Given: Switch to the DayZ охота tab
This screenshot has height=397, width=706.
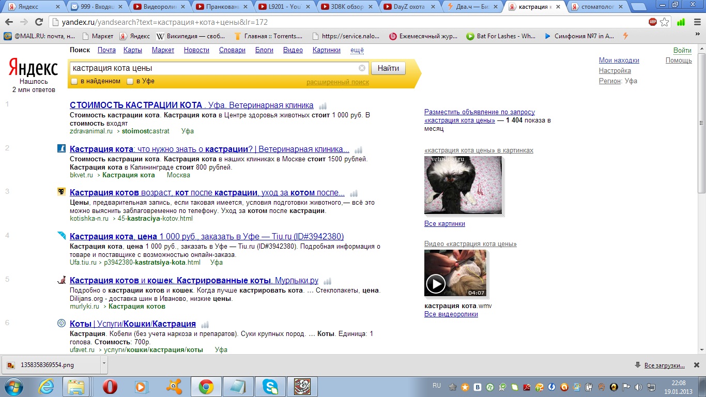Looking at the screenshot, I should coord(409,7).
